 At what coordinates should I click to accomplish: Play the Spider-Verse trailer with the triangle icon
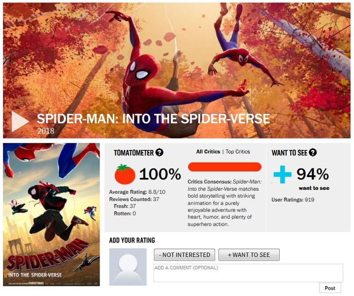point(19,121)
